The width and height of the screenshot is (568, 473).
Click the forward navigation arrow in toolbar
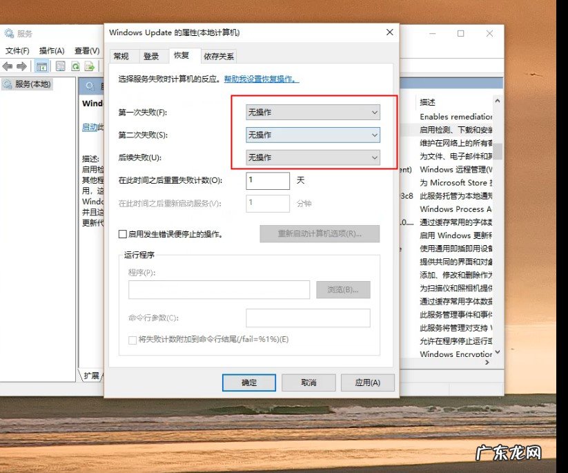21,66
